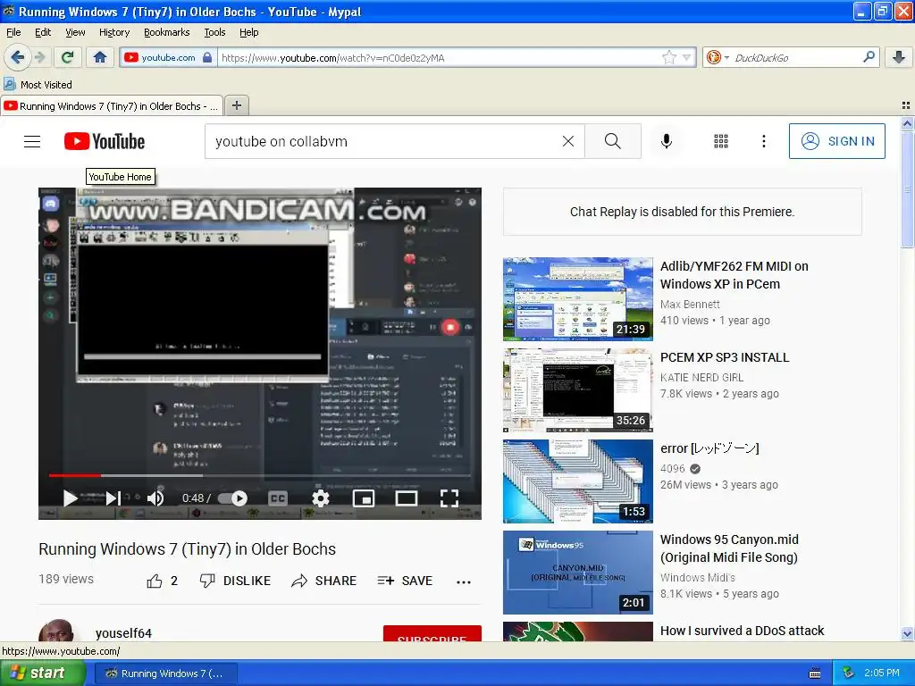The width and height of the screenshot is (915, 686).
Task: Click the browser Forward arrow
Action: [x=39, y=57]
